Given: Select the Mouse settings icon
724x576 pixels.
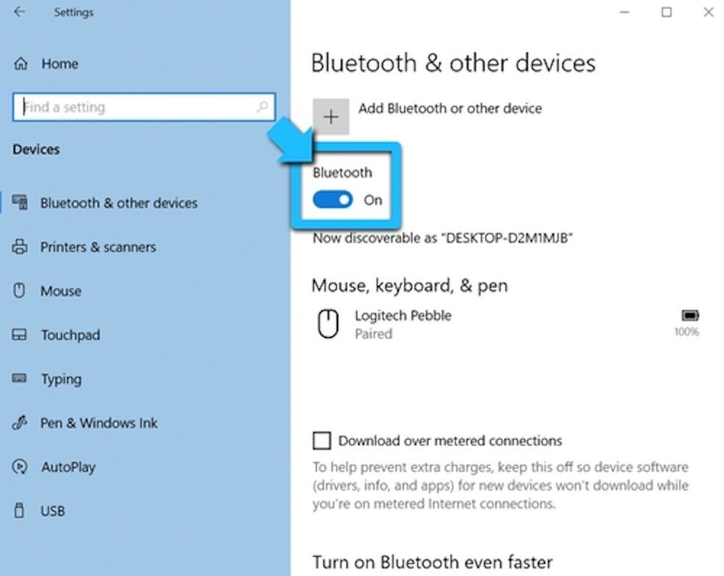Looking at the screenshot, I should click(x=20, y=291).
